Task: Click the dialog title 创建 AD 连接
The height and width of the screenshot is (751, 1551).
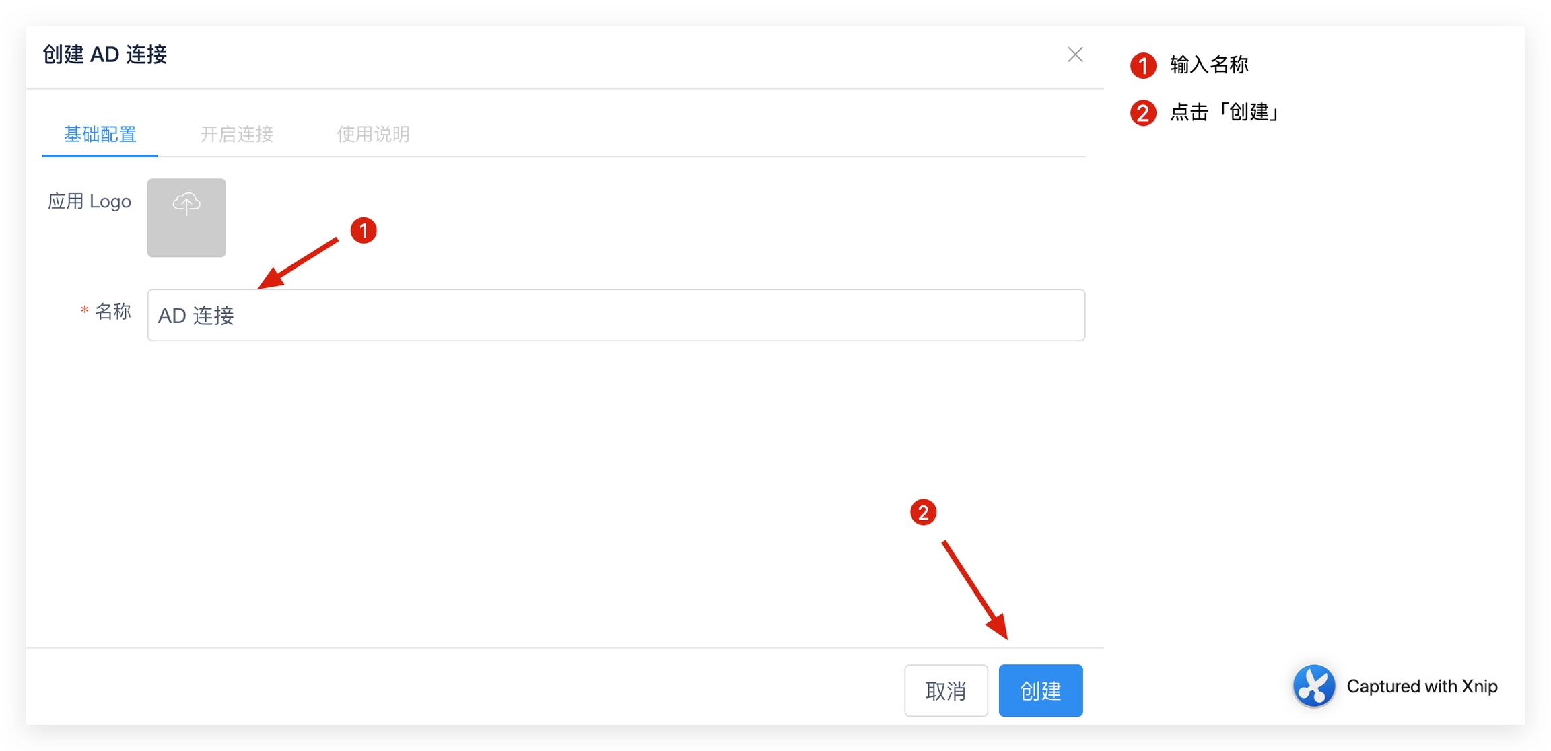Action: click(x=104, y=55)
